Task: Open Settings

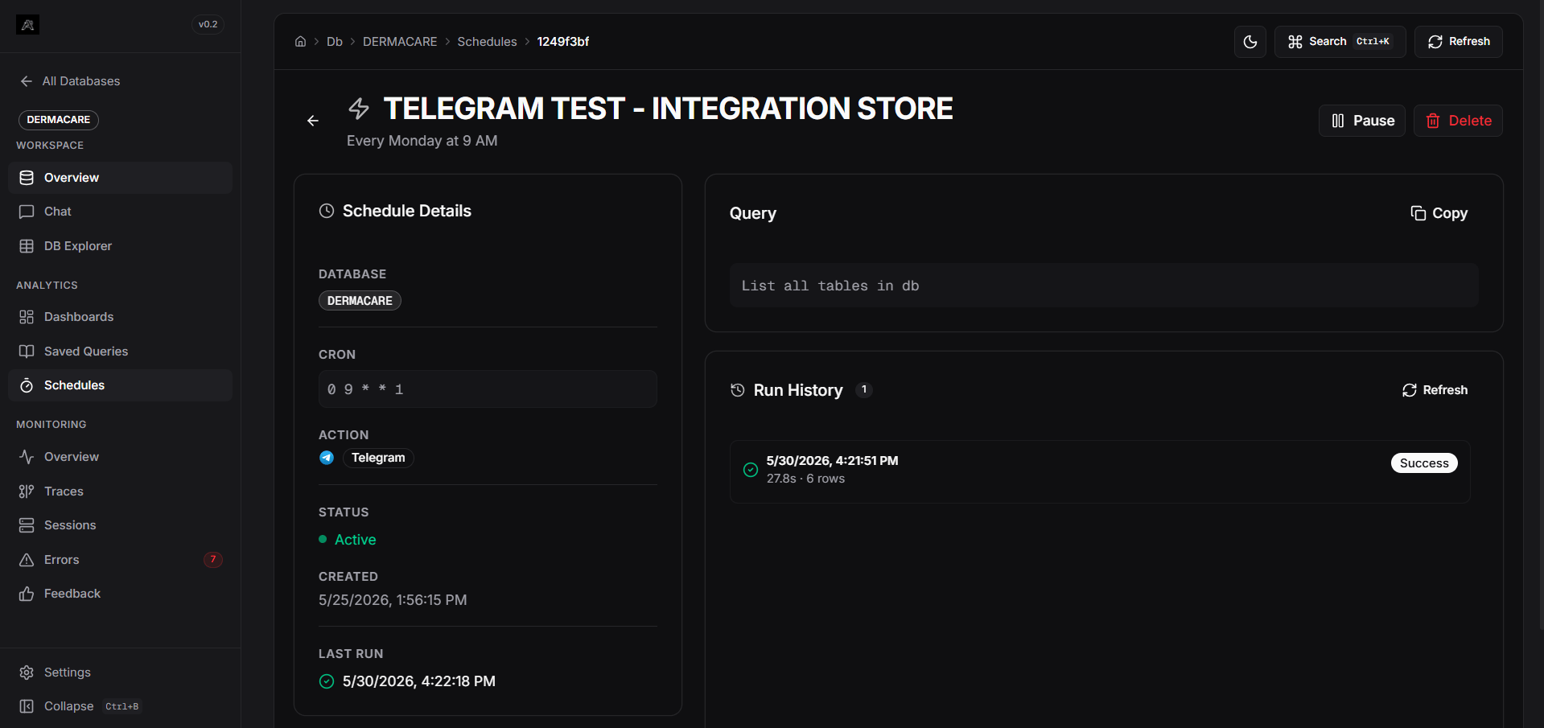Action: pyautogui.click(x=120, y=672)
